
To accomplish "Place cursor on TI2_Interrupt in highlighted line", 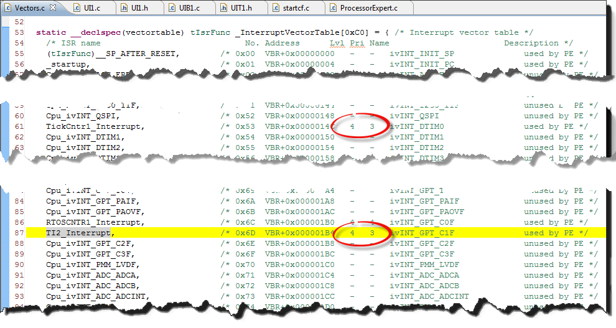I will point(78,233).
